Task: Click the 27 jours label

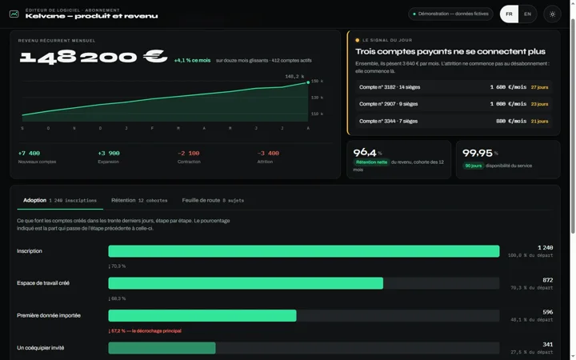Action: point(540,87)
